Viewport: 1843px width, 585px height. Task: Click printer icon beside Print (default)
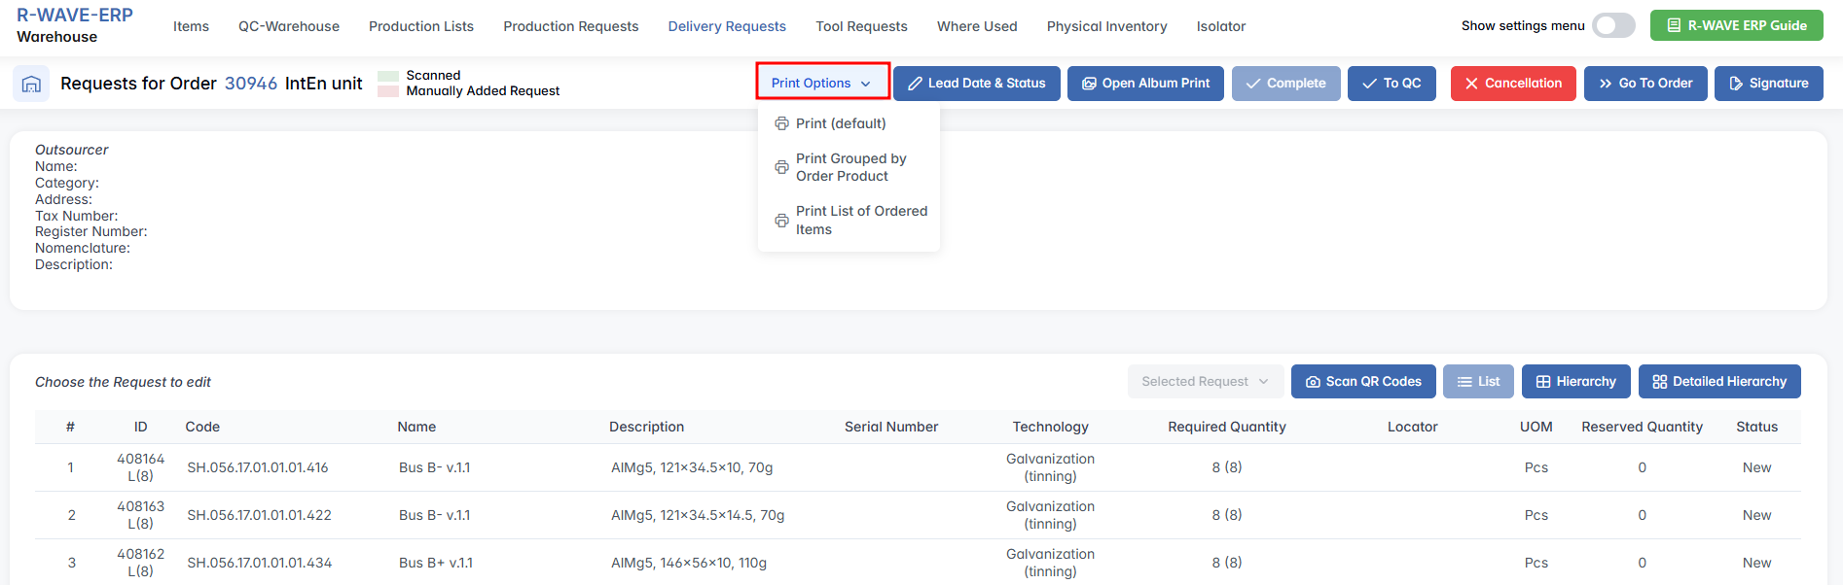pos(781,123)
